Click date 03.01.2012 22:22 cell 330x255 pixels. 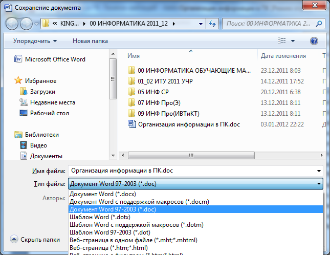coord(282,124)
